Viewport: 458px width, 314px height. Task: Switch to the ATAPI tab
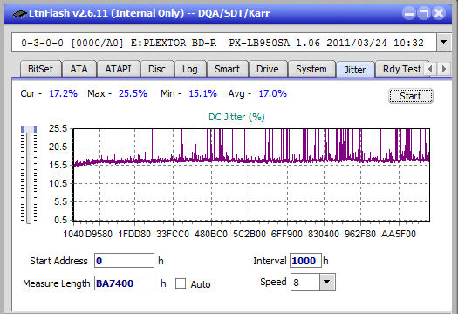(118, 69)
